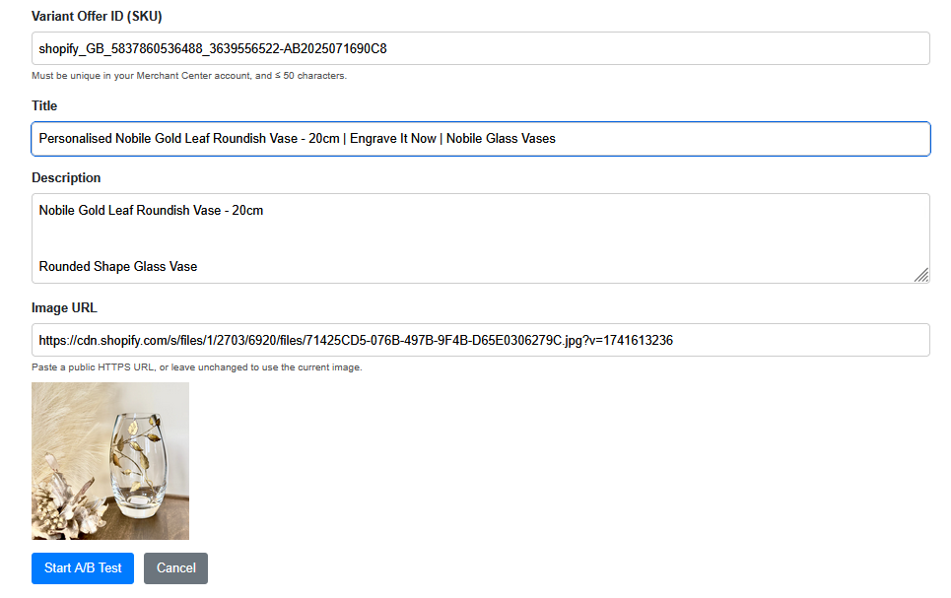The width and height of the screenshot is (951, 598).
Task: Click the "Variant Offer ID (SKU)" label
Action: pyautogui.click(x=97, y=17)
